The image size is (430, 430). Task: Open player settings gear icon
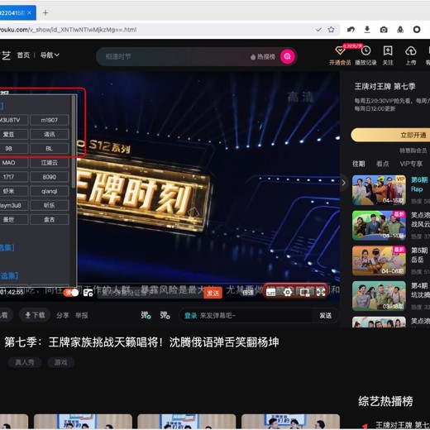tap(288, 293)
